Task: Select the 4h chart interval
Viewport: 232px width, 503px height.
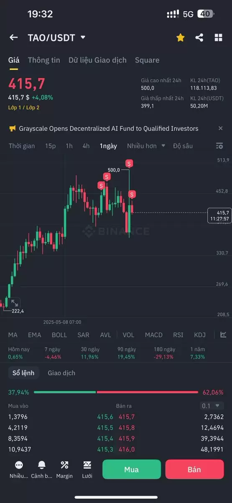Action: point(86,146)
